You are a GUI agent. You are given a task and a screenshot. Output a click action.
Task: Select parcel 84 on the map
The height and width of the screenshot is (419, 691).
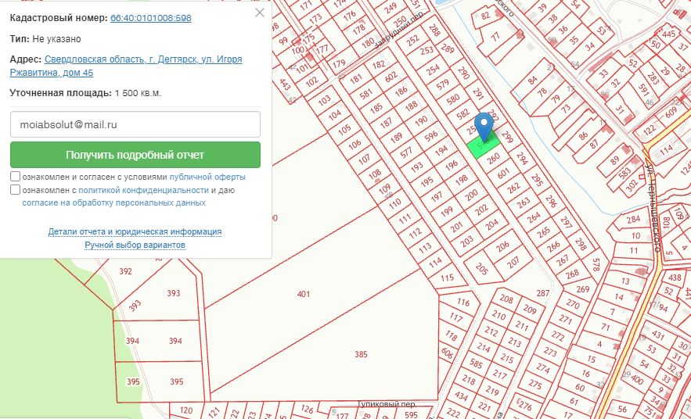coord(532,80)
